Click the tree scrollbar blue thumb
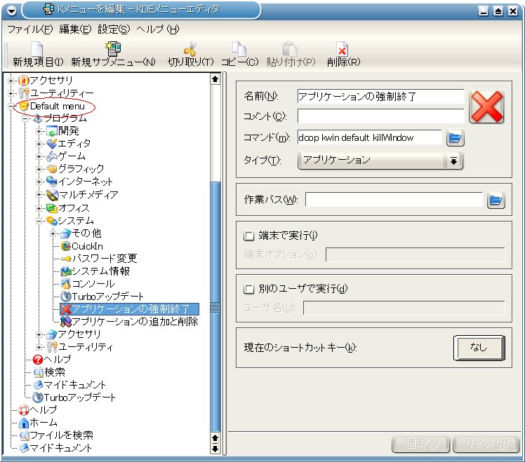This screenshot has width=525, height=462. 215,306
